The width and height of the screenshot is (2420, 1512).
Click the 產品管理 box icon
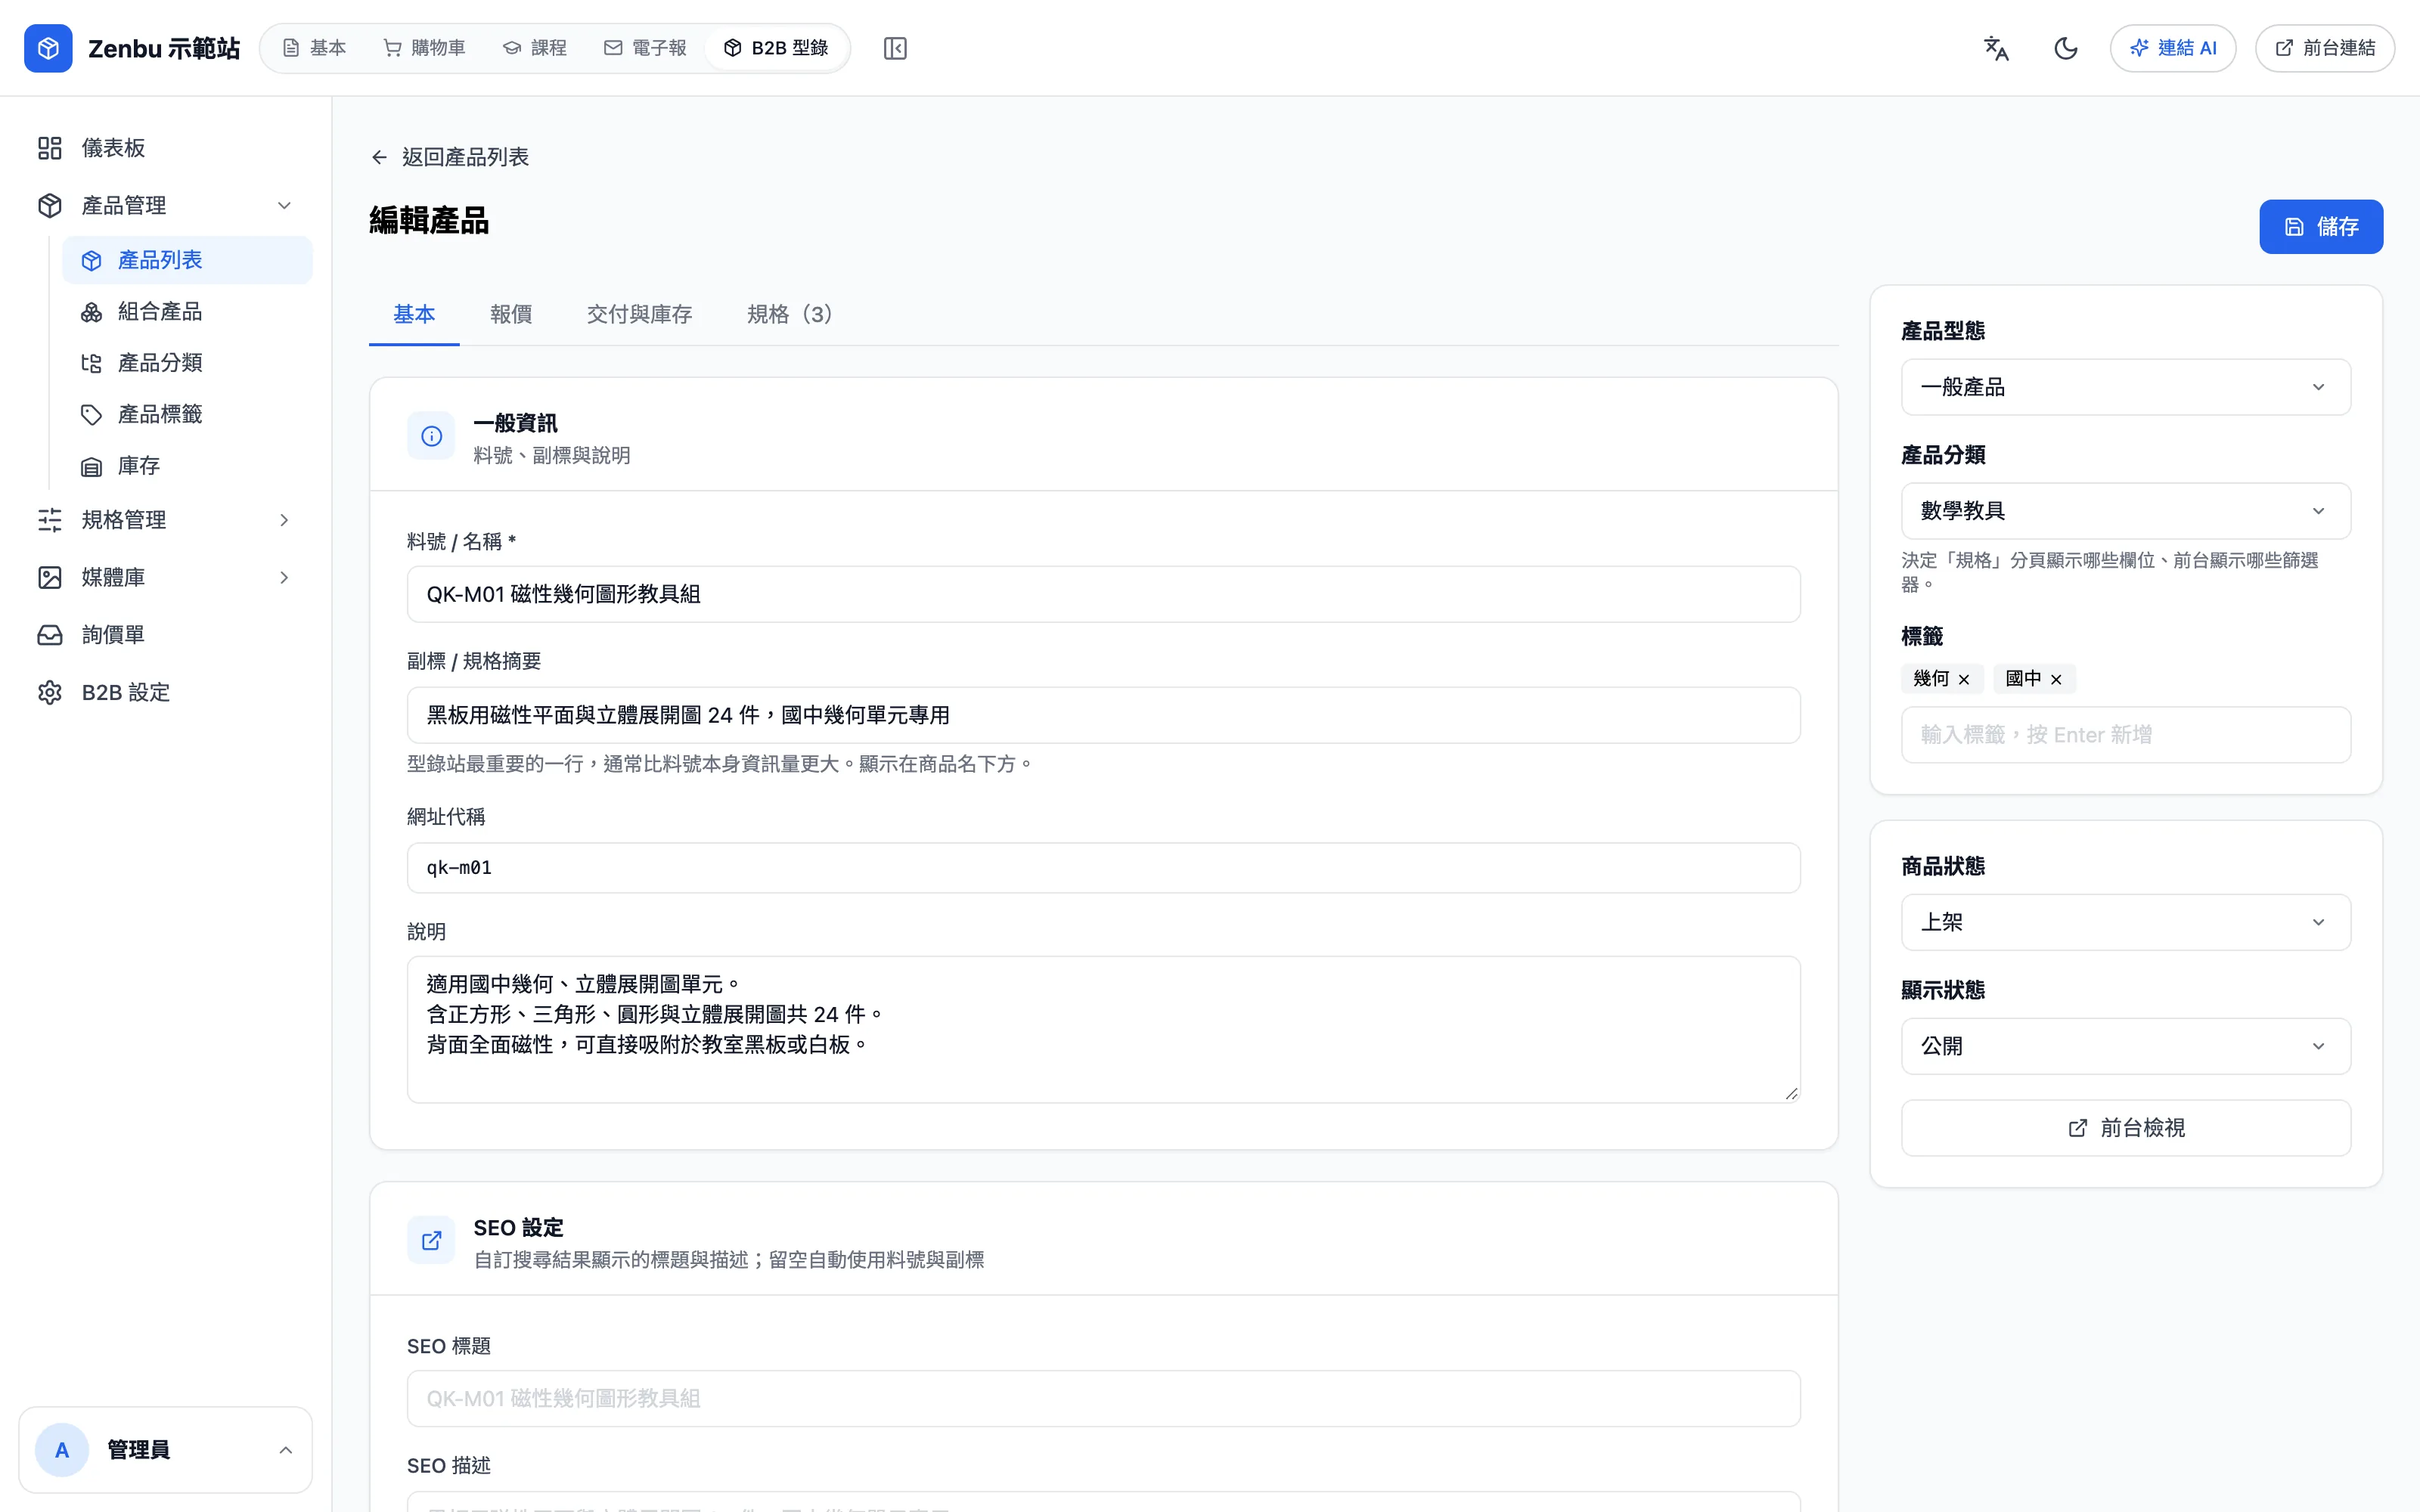tap(50, 205)
